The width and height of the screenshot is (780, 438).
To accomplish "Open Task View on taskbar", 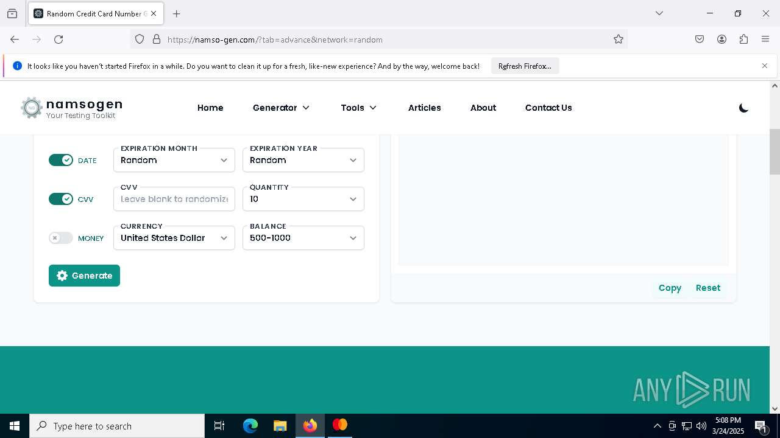I will pos(219,426).
